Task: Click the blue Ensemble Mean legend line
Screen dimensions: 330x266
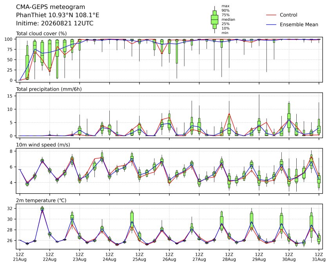Action: point(271,25)
